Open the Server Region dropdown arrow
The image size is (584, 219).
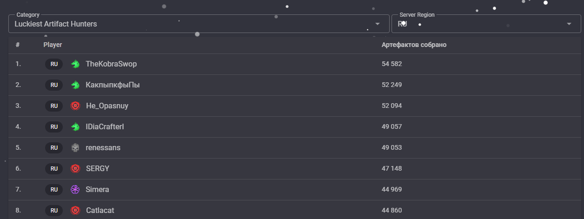click(x=570, y=24)
